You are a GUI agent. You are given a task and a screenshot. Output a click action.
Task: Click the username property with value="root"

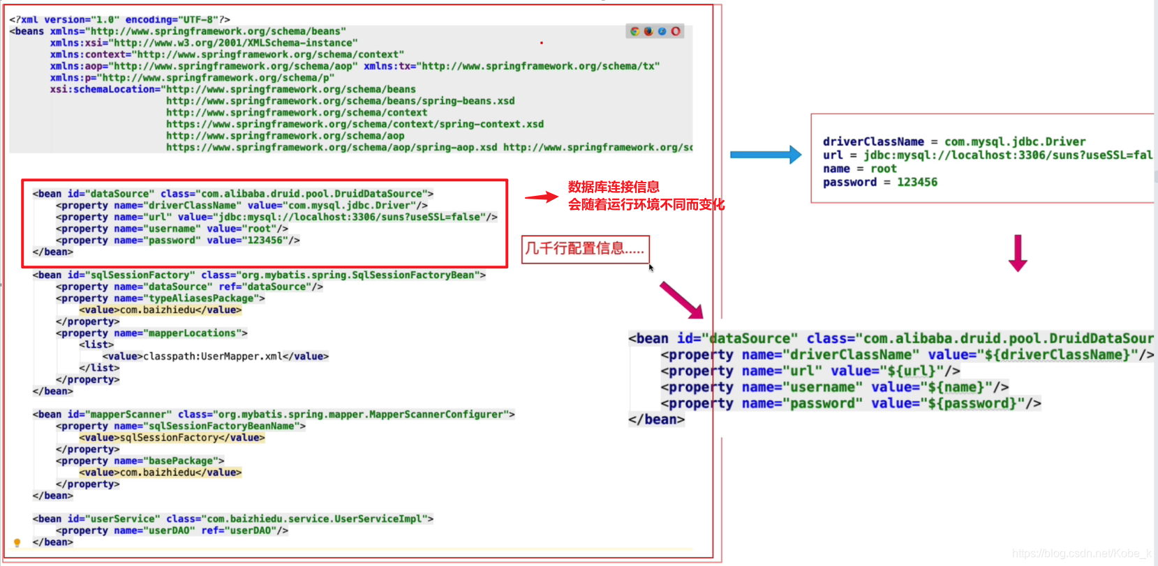tap(172, 229)
